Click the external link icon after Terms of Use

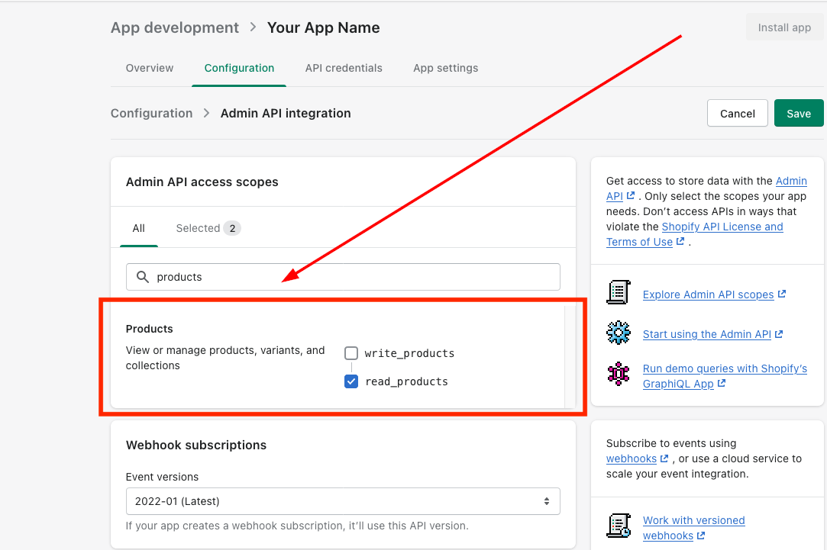tap(680, 242)
